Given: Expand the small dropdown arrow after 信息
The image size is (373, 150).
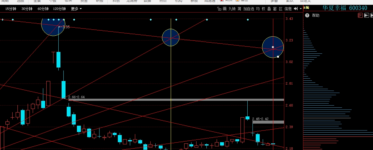Looking at the screenshot, I should coord(301,9).
